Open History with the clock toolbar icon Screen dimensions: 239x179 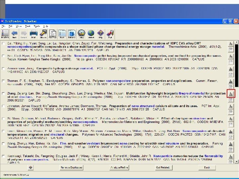82,34
